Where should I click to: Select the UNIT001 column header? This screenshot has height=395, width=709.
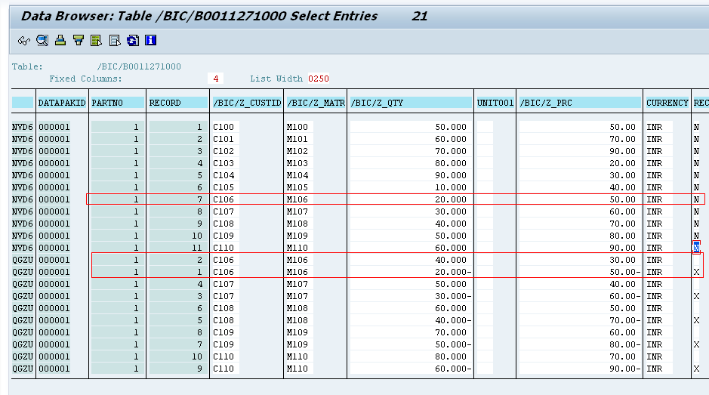point(495,103)
